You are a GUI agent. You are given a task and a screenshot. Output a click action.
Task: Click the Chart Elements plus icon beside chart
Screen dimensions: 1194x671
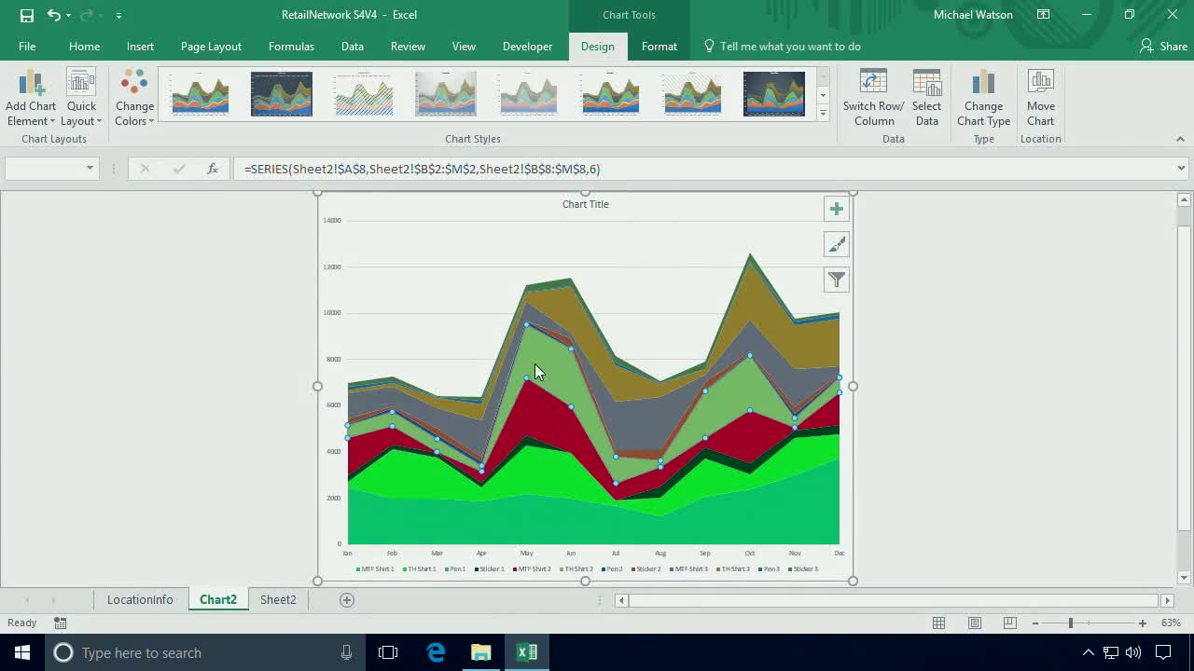click(x=836, y=208)
